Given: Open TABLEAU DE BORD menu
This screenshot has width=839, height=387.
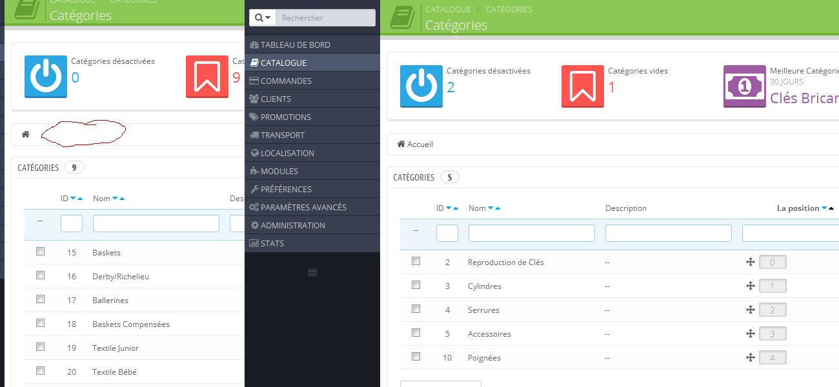Looking at the screenshot, I should click(x=312, y=45).
